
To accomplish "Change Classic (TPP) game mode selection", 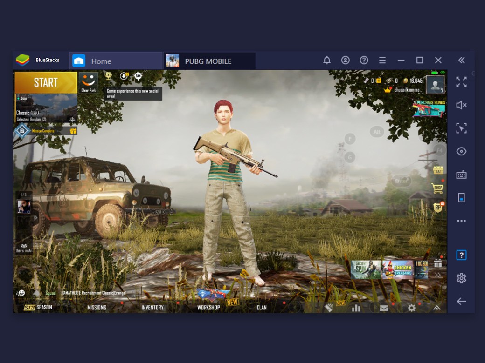I will [x=46, y=108].
